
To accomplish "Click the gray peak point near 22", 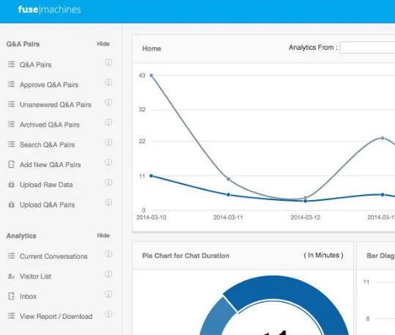I will click(383, 138).
